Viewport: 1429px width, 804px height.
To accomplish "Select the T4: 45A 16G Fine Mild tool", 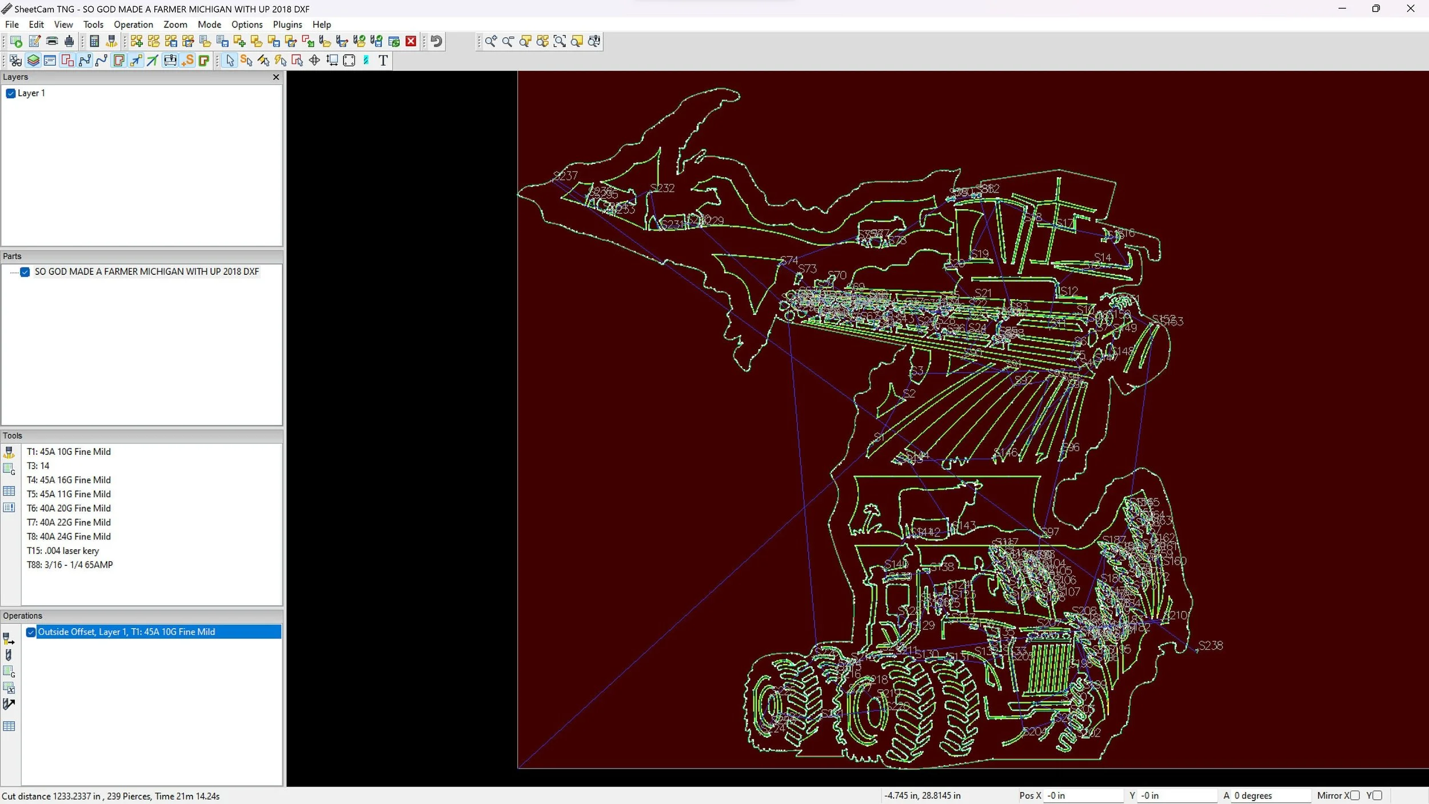I will click(x=69, y=480).
